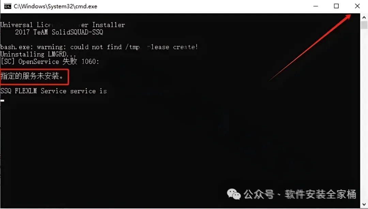Click the Uninstalling LMGRD line

(x=38, y=54)
